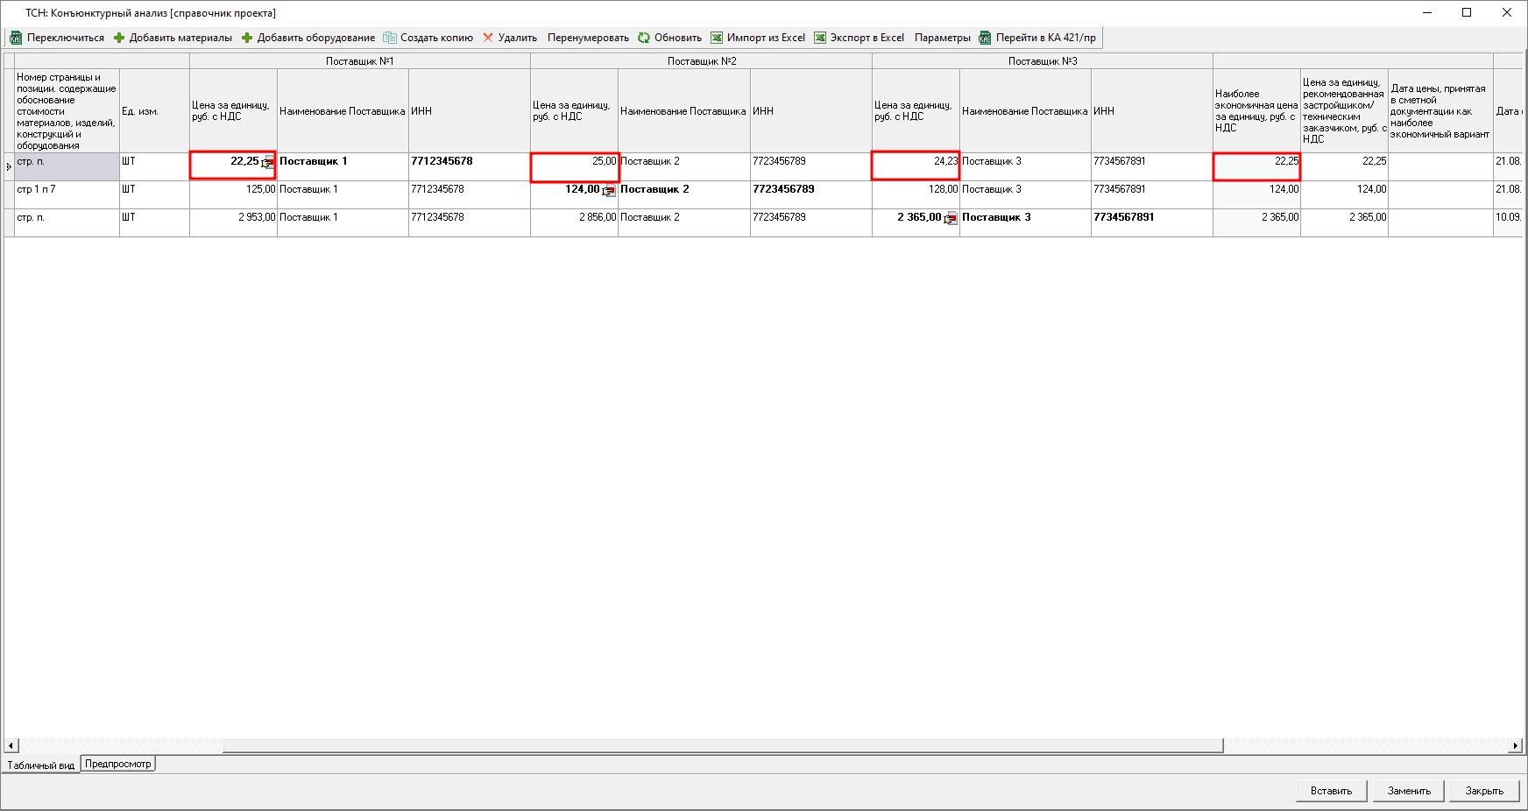This screenshot has height=811, width=1528.
Task: Click the horizontal scrollbar right arrow
Action: coord(1515,745)
